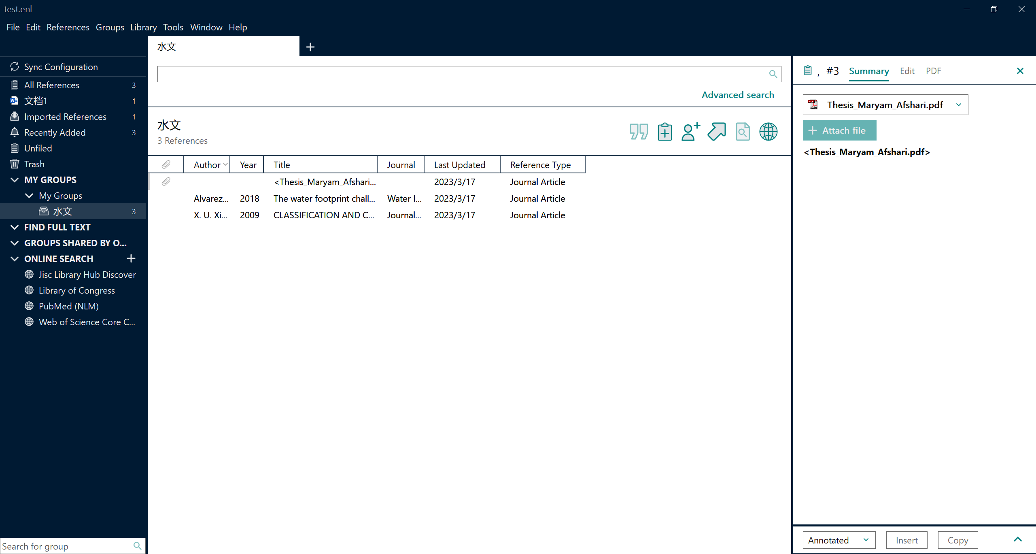Open the File menu
This screenshot has height=554, width=1036.
point(13,27)
